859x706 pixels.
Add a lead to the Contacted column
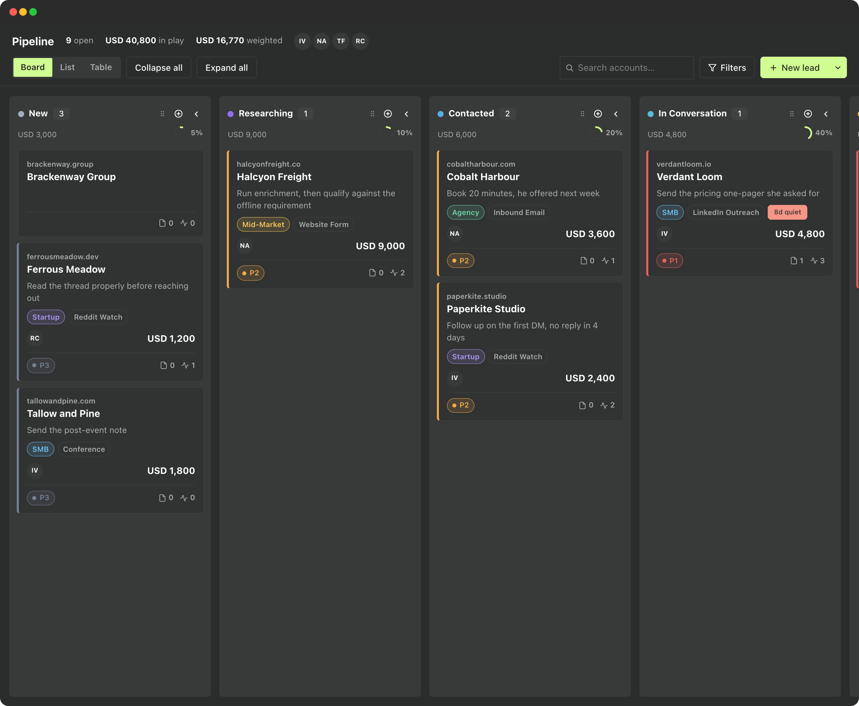[598, 114]
